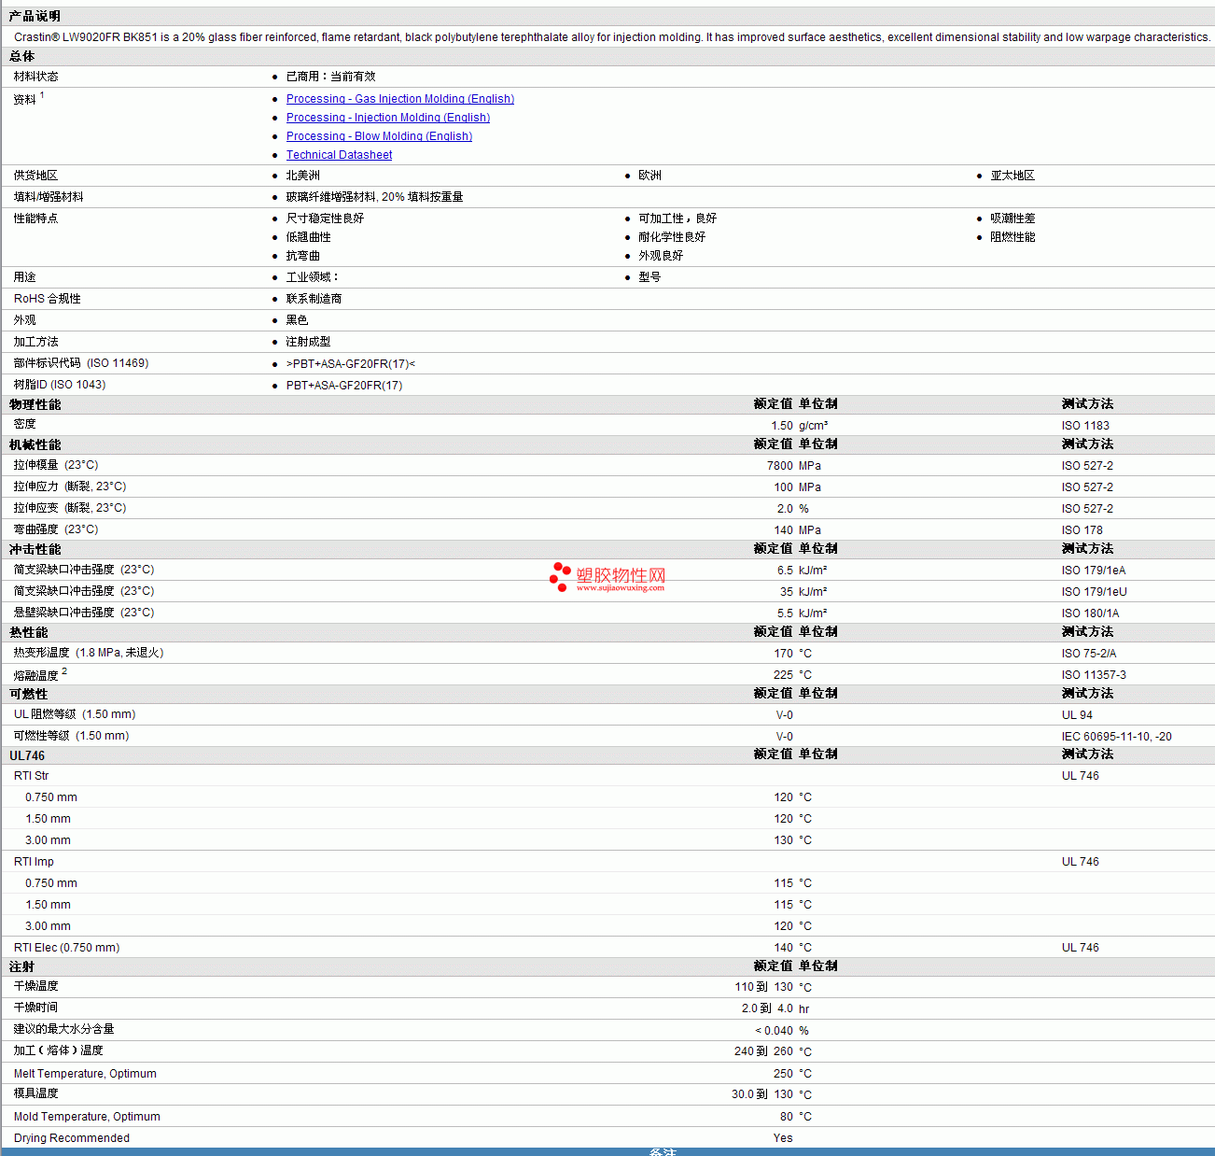
Task: Click the 可燃性 section header
Action: coord(28,695)
